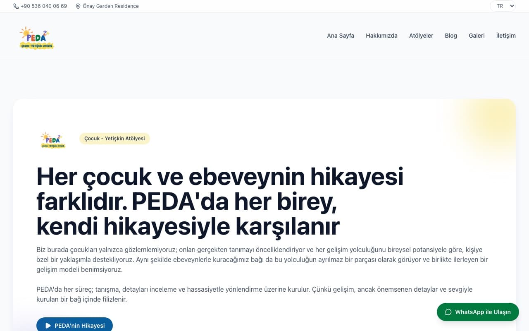Viewport: 529px width, 331px height.
Task: Click the WhatsApp chat bubble icon
Action: 448,312
